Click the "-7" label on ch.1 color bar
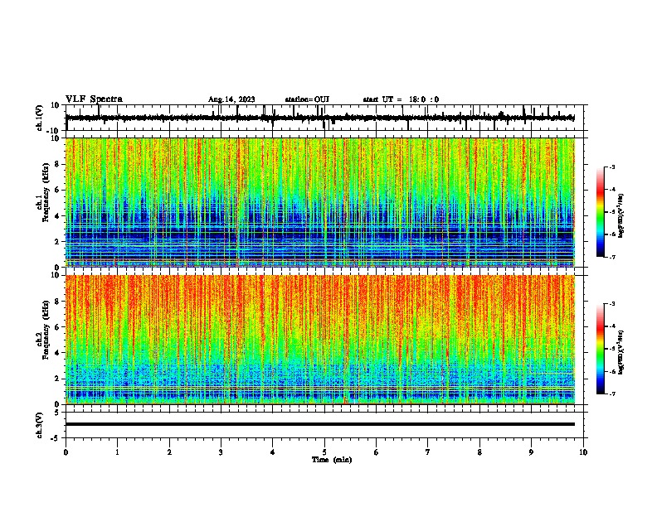Image resolution: width=657 pixels, height=507 pixels. click(611, 257)
